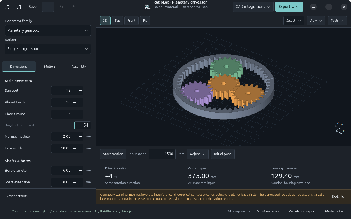Viewport: 351px width, 219px height.
Task: Open the Bill of materials
Action: coord(268,211)
